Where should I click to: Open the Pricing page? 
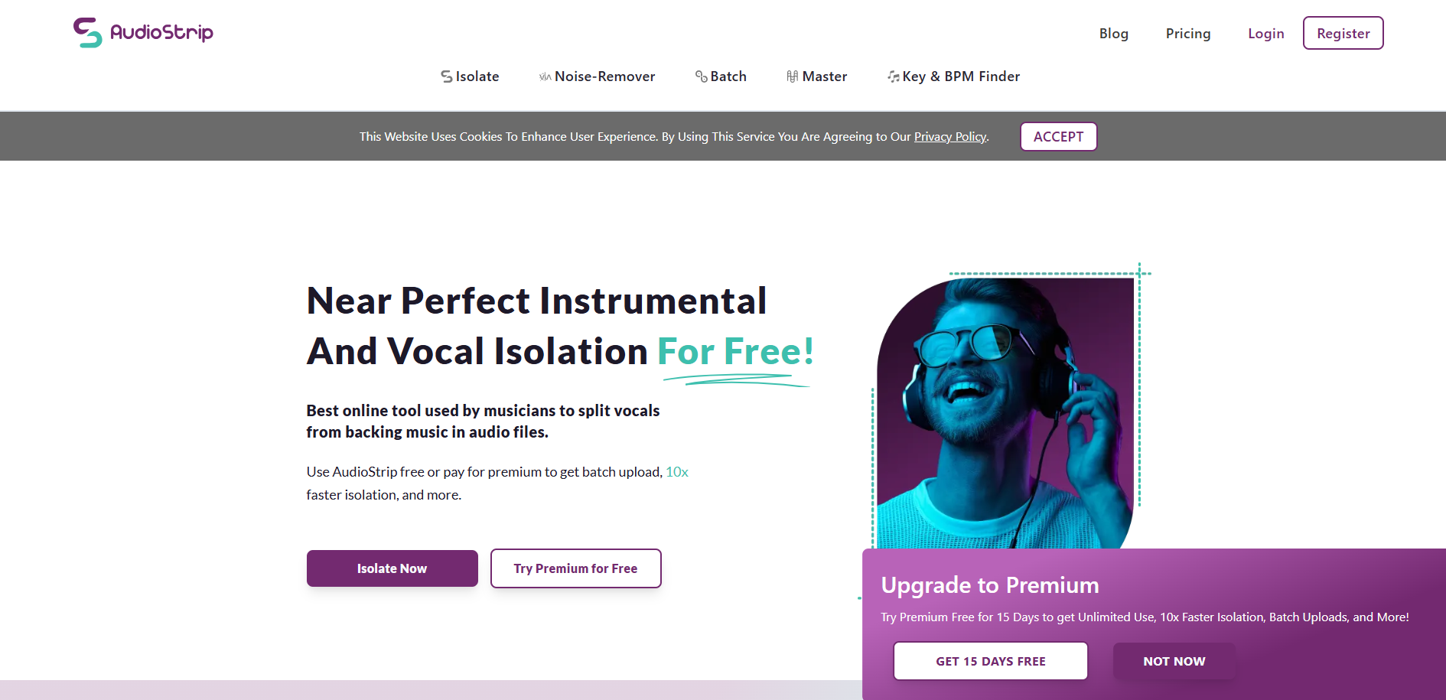pyautogui.click(x=1187, y=33)
